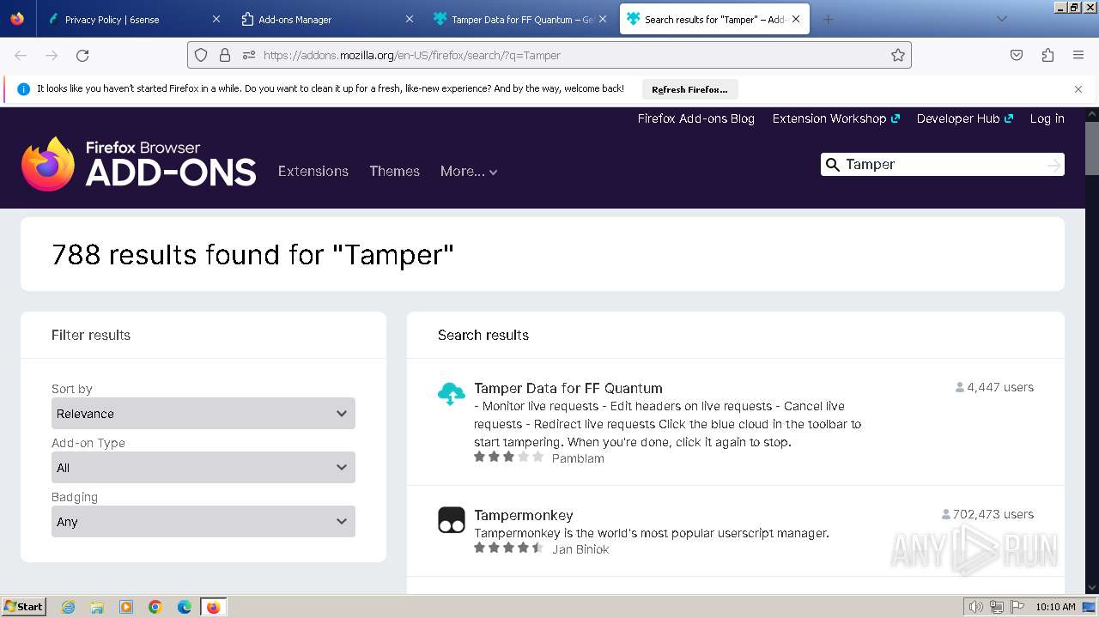This screenshot has width=1099, height=618.
Task: Click the volume speaker tray icon
Action: click(x=976, y=607)
